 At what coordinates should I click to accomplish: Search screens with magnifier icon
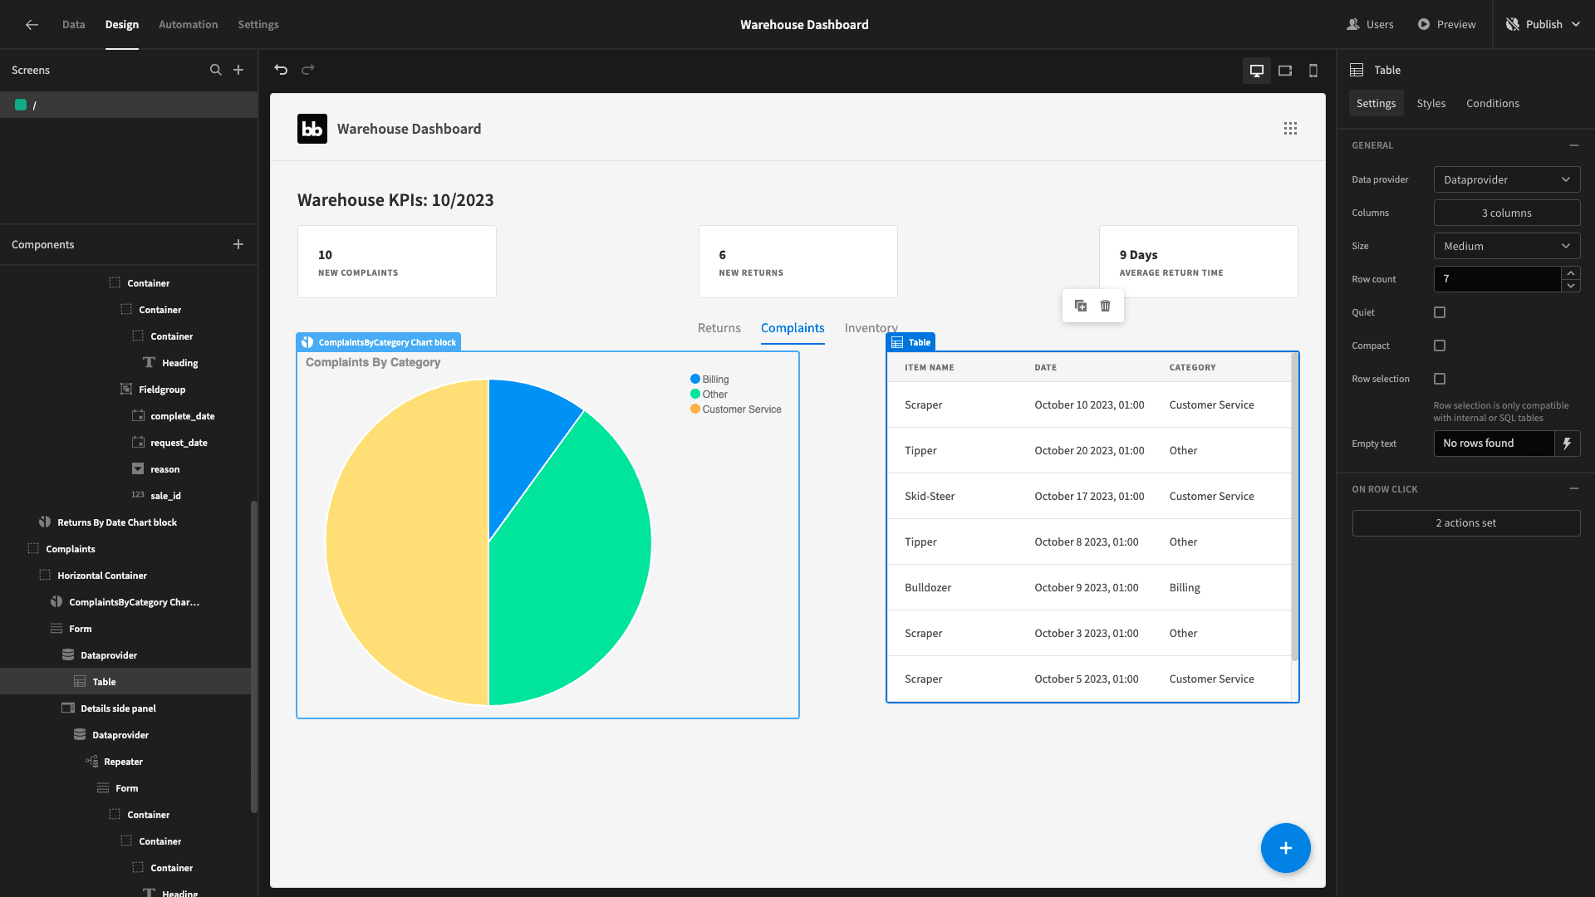tap(216, 70)
